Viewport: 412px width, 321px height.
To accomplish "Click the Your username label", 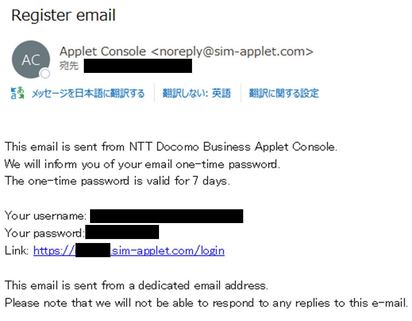I will [45, 216].
